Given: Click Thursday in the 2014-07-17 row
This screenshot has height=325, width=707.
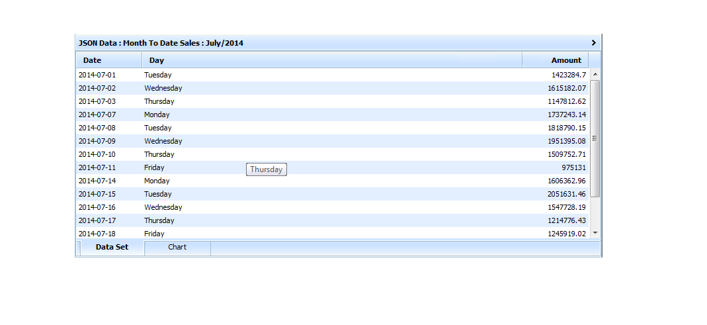Looking at the screenshot, I should click(x=159, y=220).
